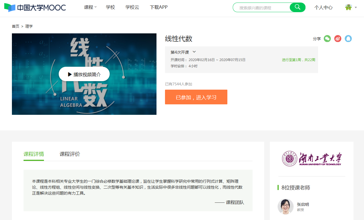Open 学校 in the top navigation

(x=110, y=7)
